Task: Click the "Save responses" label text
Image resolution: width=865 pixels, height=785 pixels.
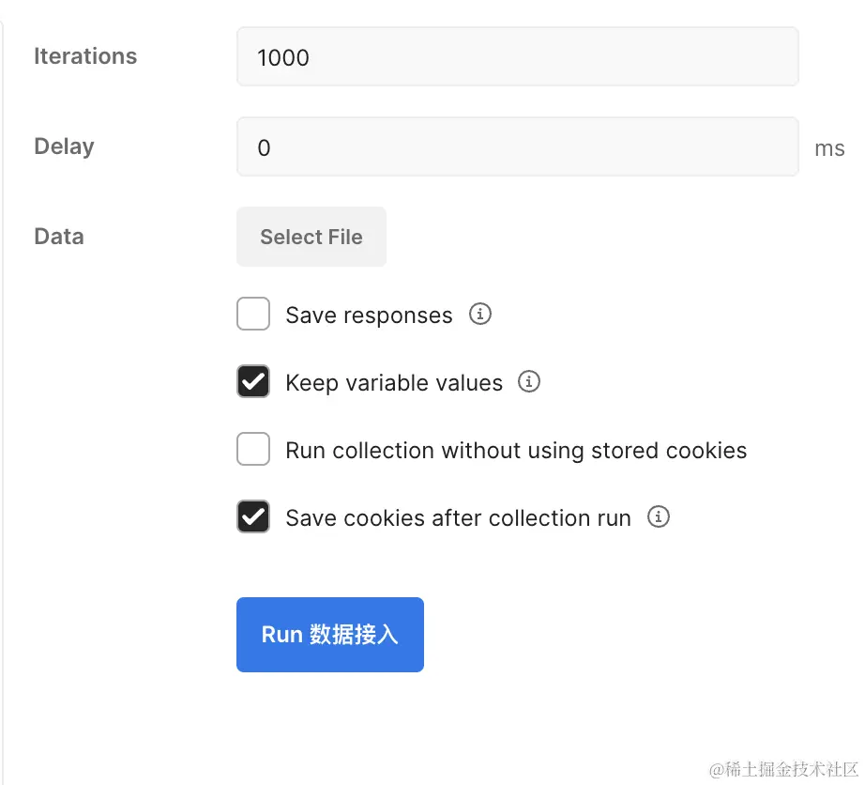Action: tap(369, 316)
